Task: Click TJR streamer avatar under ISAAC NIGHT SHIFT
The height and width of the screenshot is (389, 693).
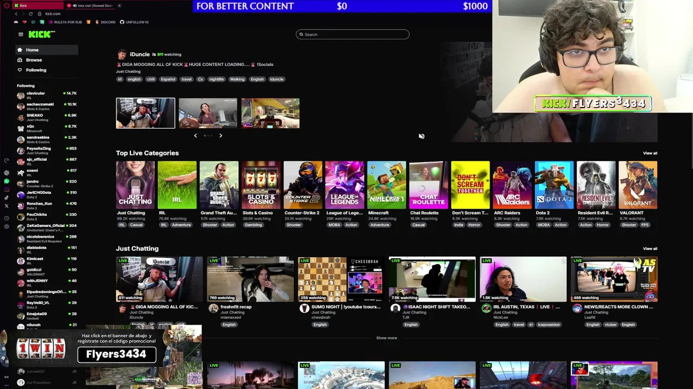Action: 395,308
